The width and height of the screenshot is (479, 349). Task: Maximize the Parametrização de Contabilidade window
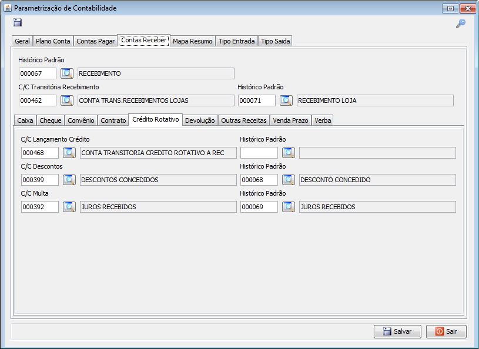[x=450, y=8]
